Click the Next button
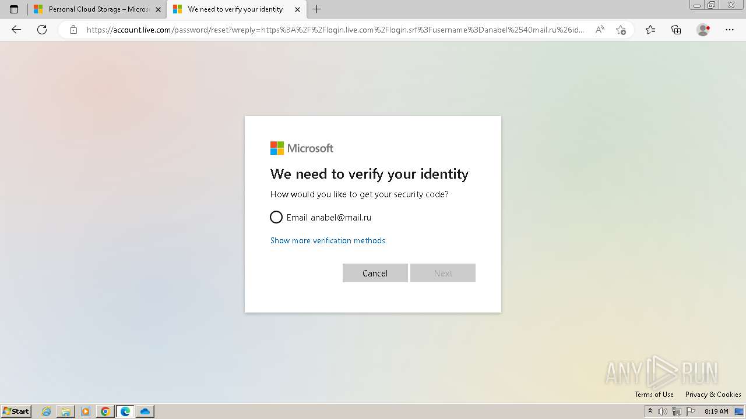 pyautogui.click(x=443, y=273)
